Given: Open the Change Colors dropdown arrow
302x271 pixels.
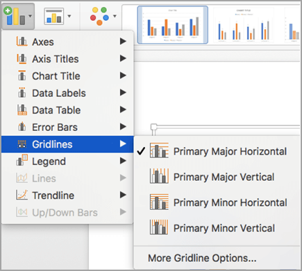Looking at the screenshot, I should (115, 16).
